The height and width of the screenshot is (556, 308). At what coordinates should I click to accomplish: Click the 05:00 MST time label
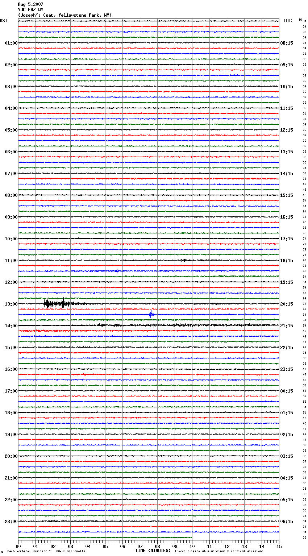11,130
